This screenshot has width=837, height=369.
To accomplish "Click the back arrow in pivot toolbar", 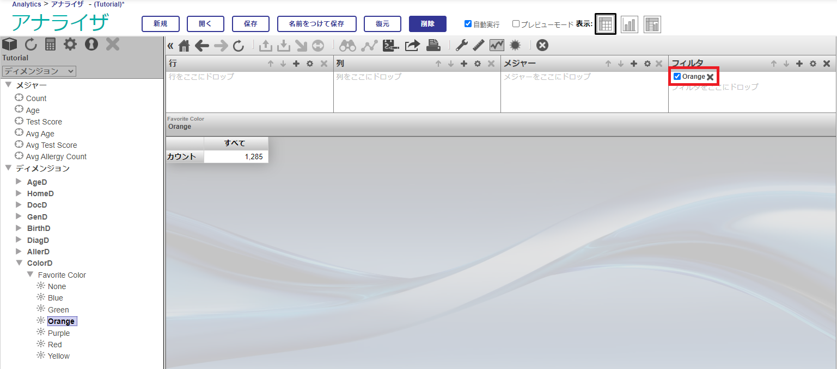I will 202,46.
